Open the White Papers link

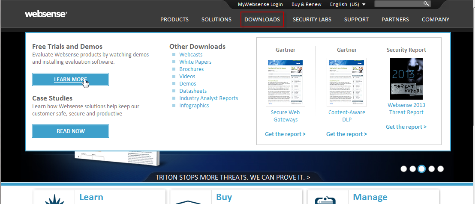click(x=195, y=62)
